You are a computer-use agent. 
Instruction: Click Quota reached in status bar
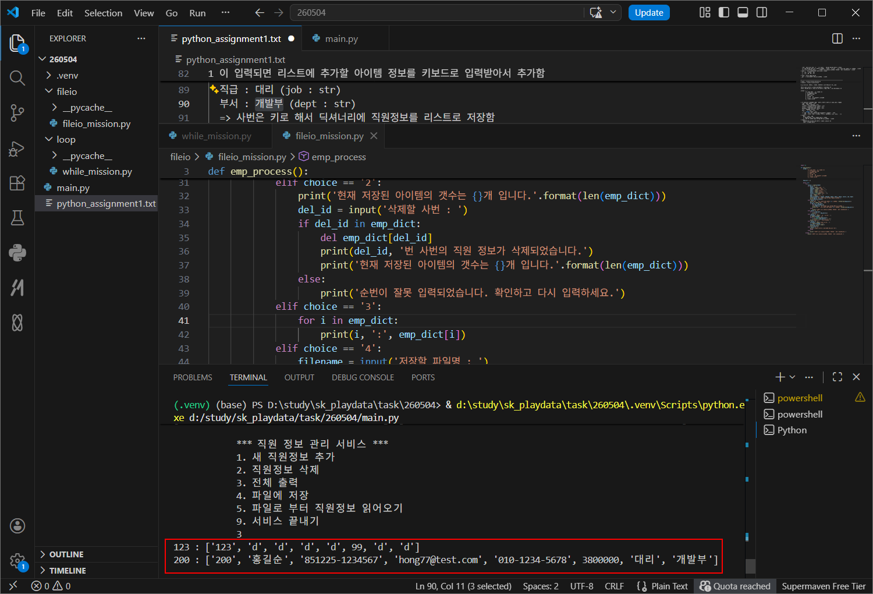pyautogui.click(x=735, y=586)
